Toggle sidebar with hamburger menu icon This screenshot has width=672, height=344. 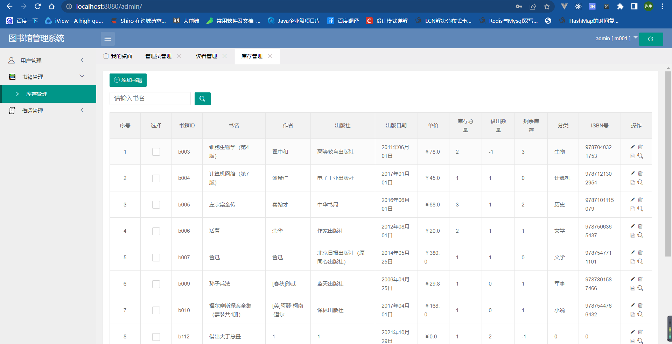point(108,38)
